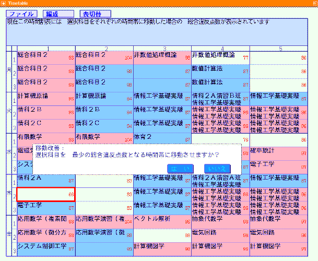Screen dimensions: 318x261
Task: Click the いいえ button in the dialog
Action: pyautogui.click(x=216, y=168)
